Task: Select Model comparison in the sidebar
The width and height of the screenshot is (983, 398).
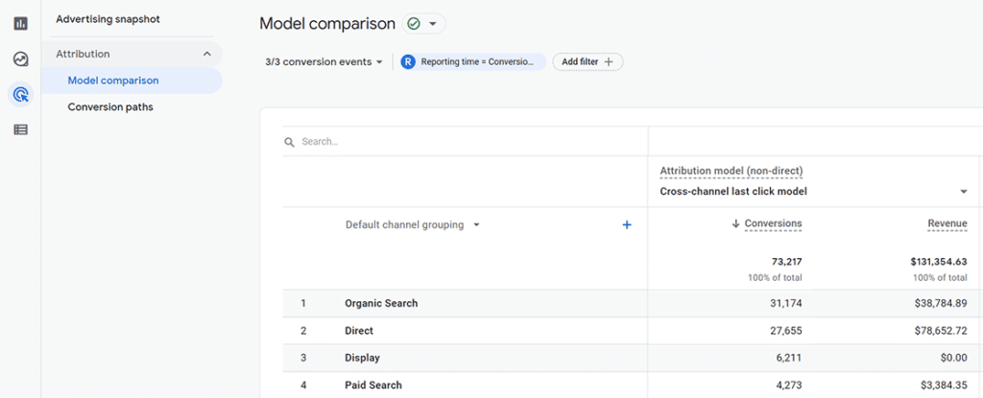Action: pos(113,81)
